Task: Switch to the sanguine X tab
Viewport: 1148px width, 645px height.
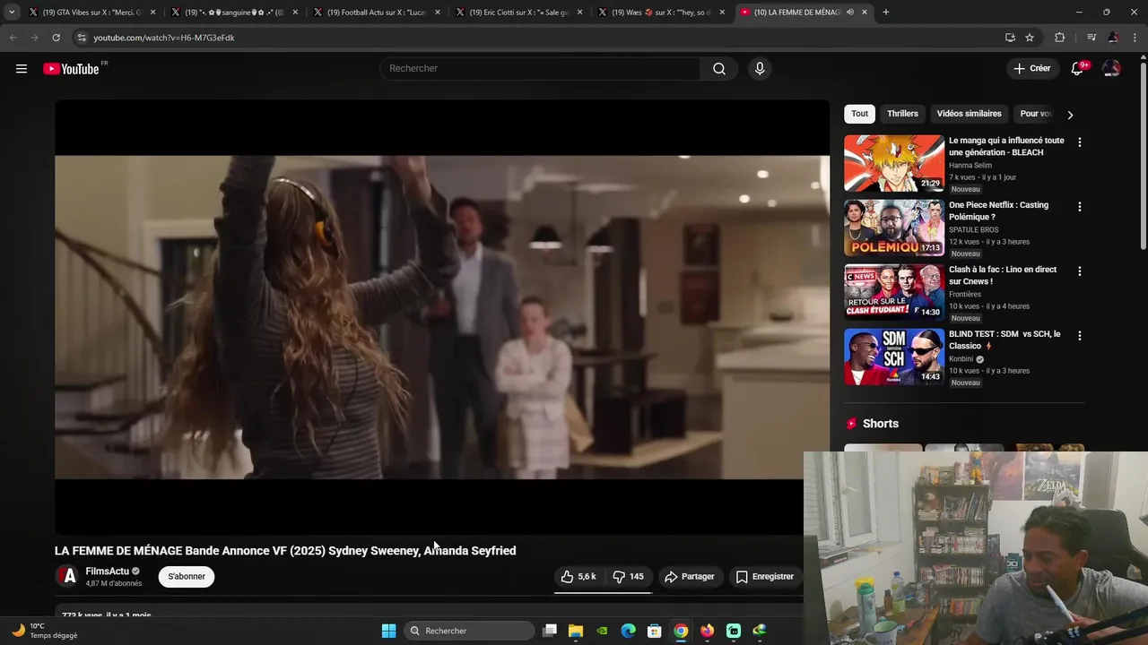Action: click(x=233, y=13)
